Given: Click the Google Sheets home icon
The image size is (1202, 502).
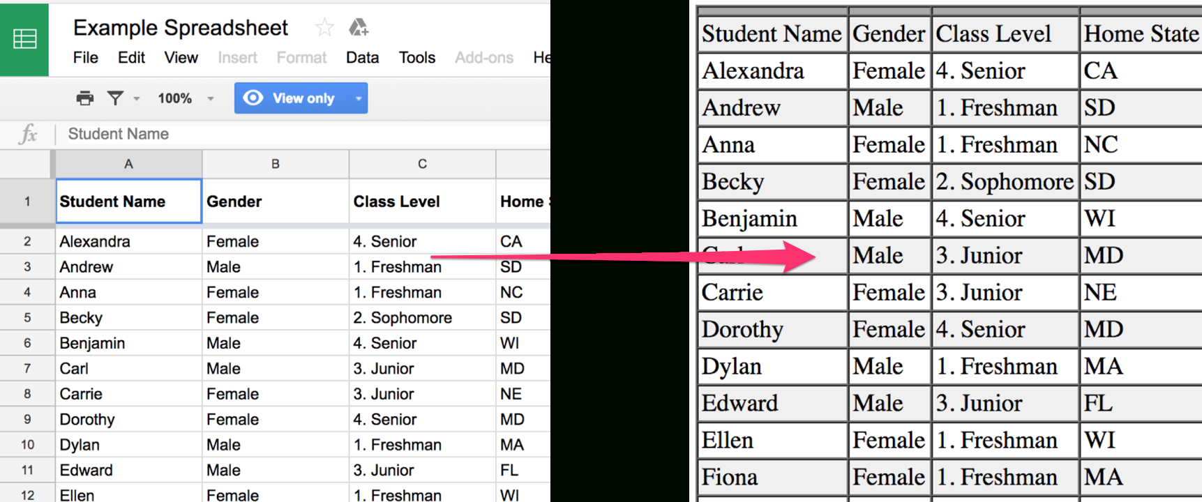Looking at the screenshot, I should tap(24, 40).
